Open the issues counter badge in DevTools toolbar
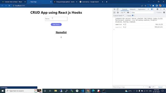Screen dimensions: 166x93 (152, 9)
